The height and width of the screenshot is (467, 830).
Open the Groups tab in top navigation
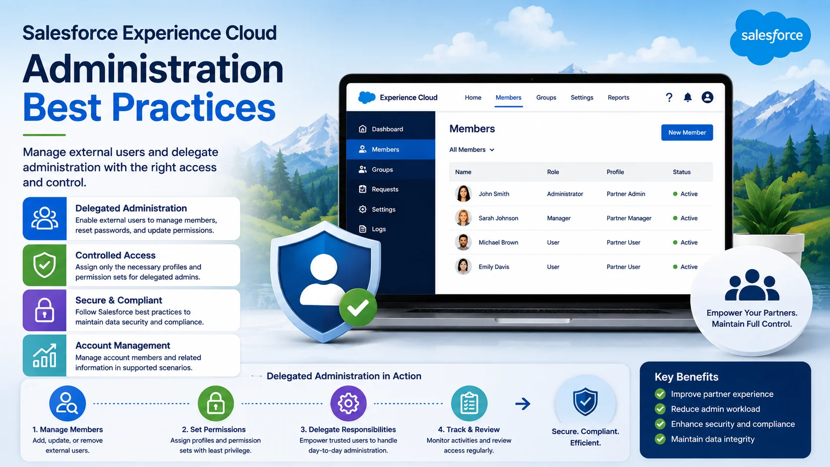pos(546,97)
